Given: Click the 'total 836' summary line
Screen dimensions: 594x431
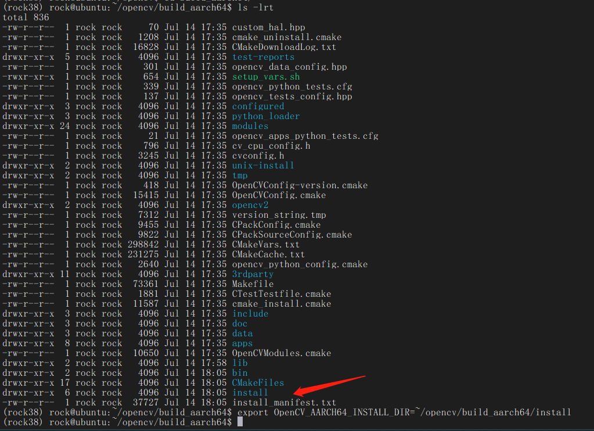Looking at the screenshot, I should [26, 17].
